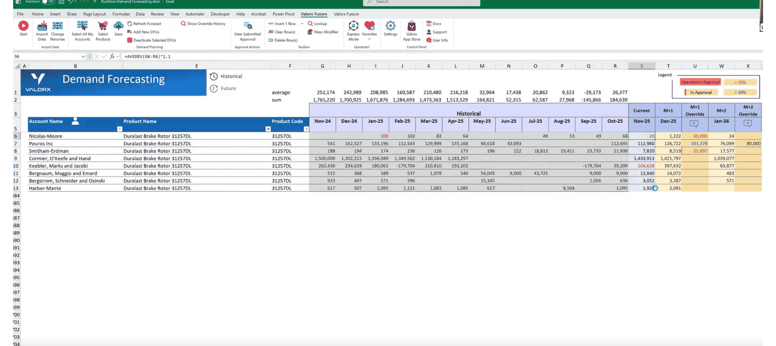Click Deactivate Selected DFUs

click(151, 40)
